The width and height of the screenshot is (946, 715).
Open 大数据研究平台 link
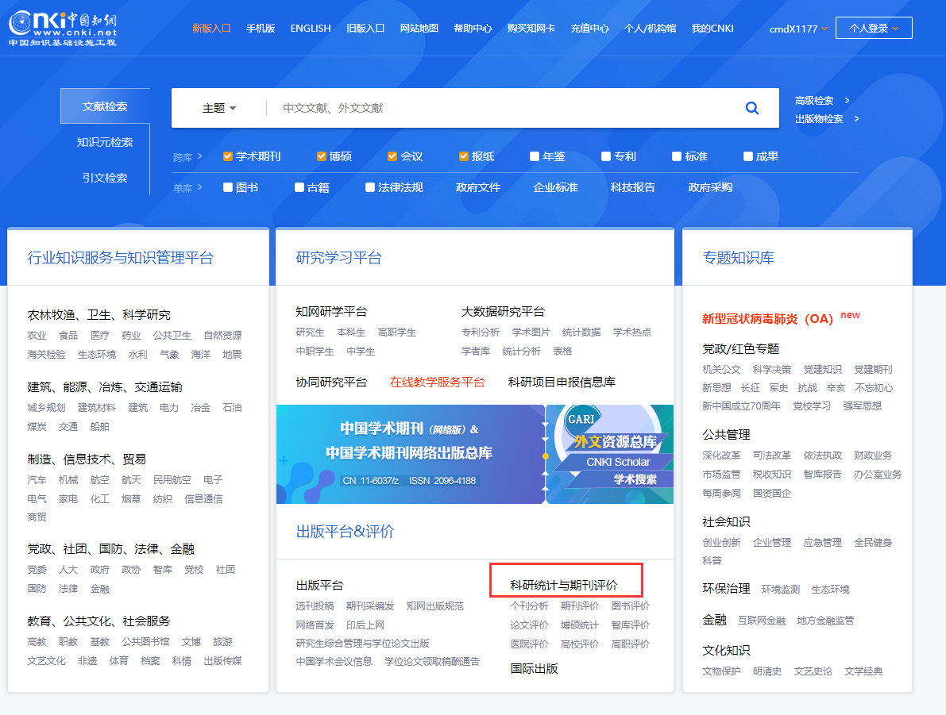pos(503,312)
